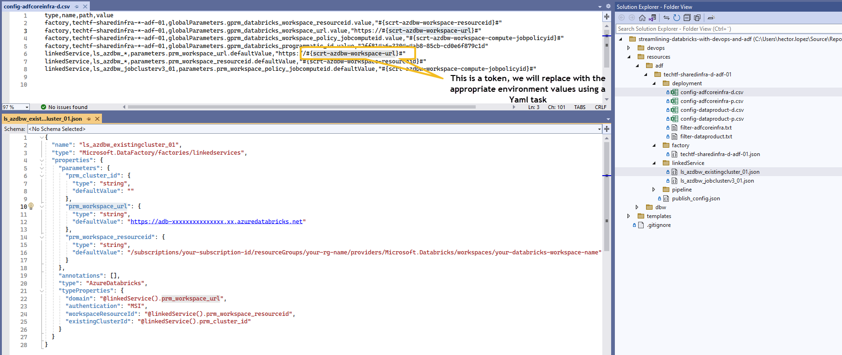Select filter-dataproduct.txt file

[706, 137]
